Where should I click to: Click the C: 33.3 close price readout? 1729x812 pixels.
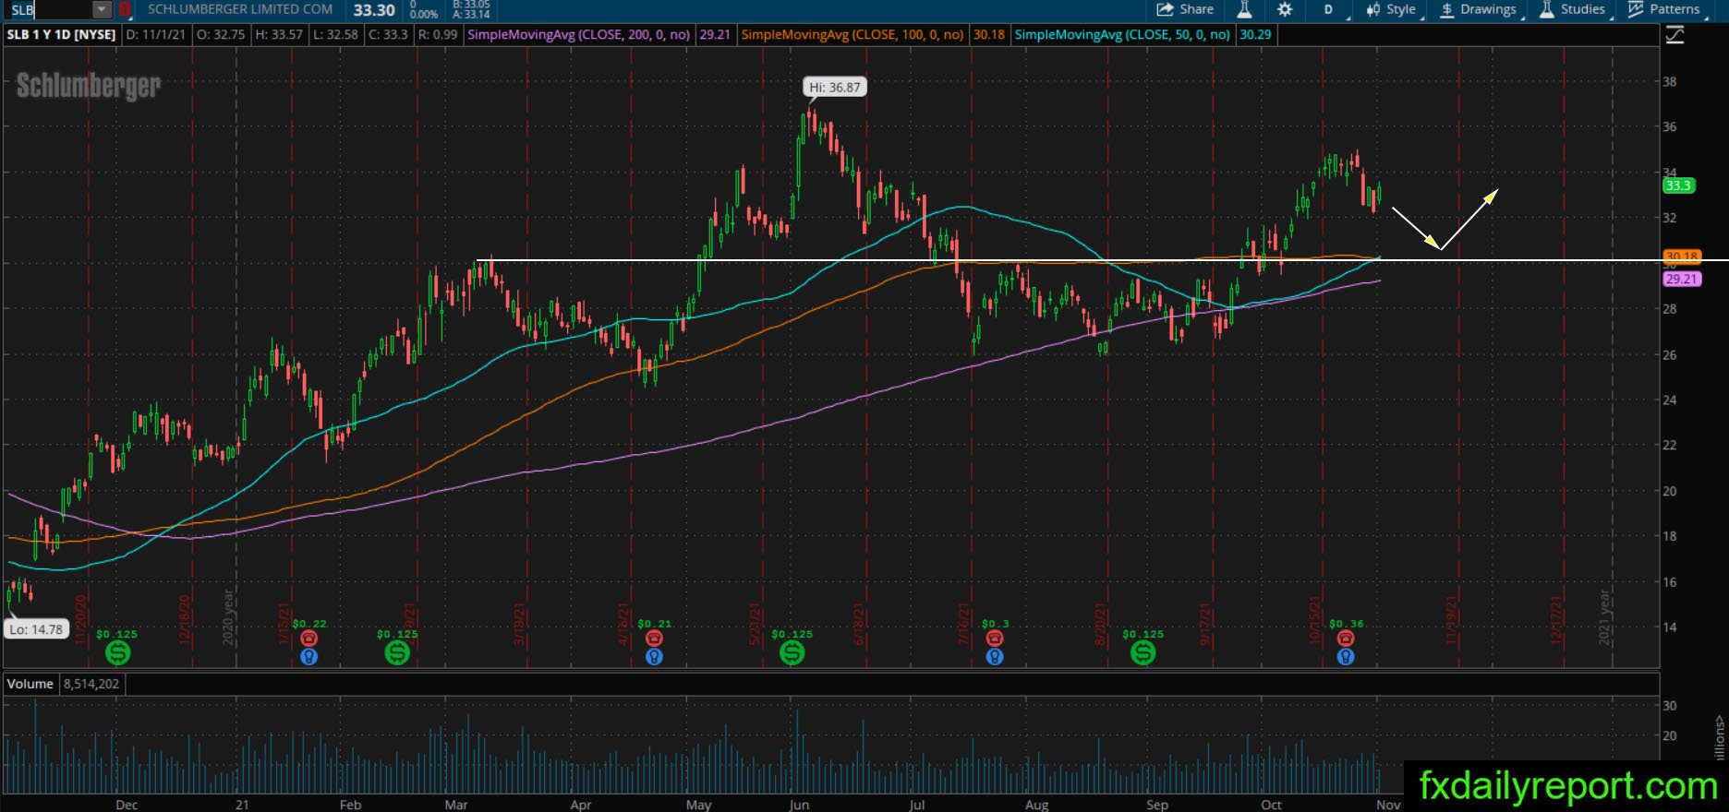point(387,34)
